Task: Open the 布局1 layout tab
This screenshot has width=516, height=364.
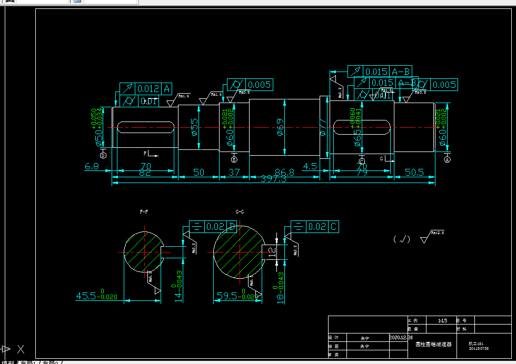Action: tap(29, 362)
